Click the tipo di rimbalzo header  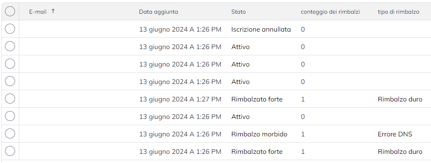(398, 12)
